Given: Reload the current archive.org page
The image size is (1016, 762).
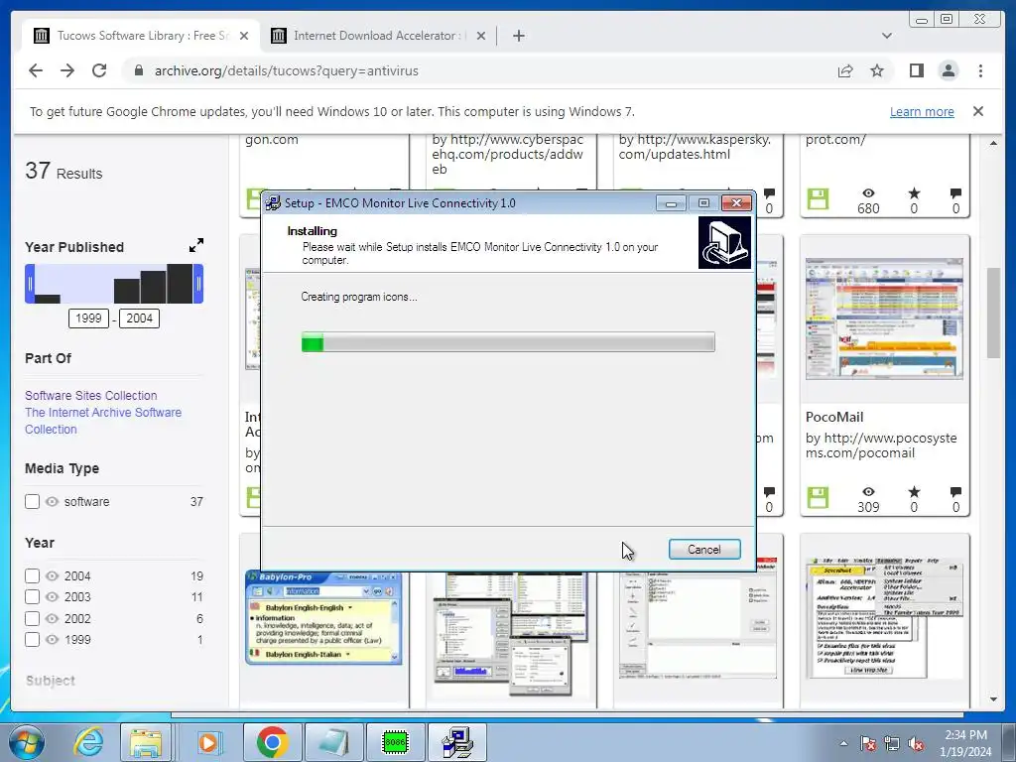Looking at the screenshot, I should [99, 70].
